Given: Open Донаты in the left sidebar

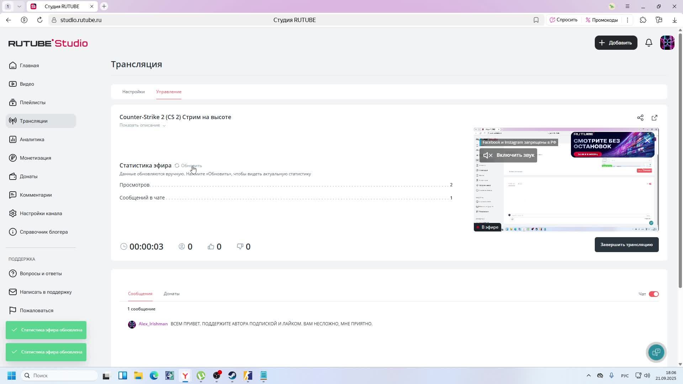Looking at the screenshot, I should pyautogui.click(x=28, y=176).
